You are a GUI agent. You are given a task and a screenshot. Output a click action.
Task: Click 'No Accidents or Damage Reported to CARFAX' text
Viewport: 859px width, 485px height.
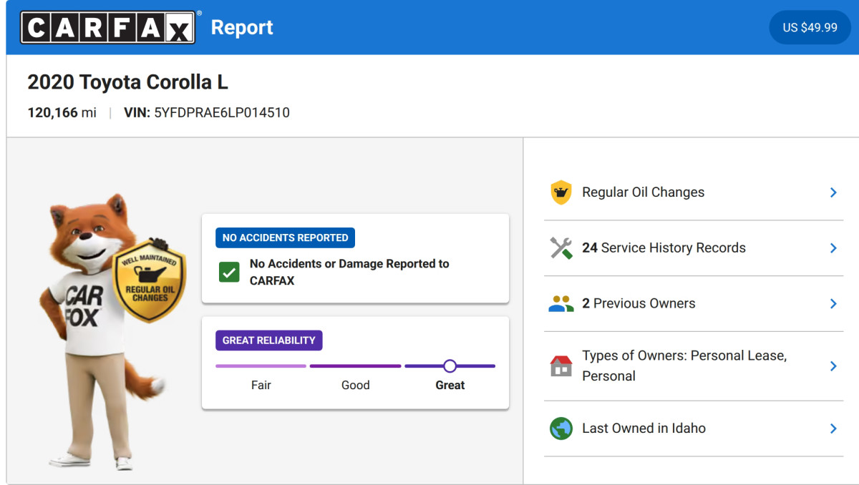coord(349,272)
